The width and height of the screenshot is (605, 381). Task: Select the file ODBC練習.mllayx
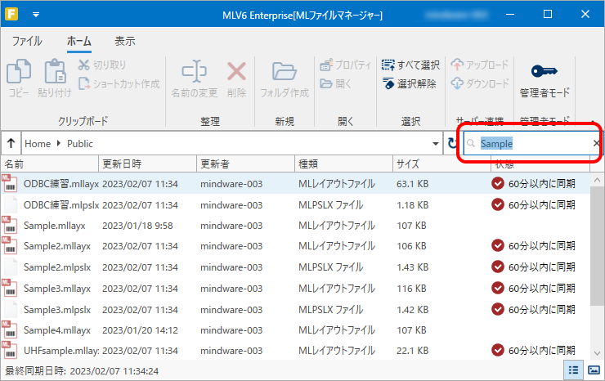pyautogui.click(x=295, y=183)
